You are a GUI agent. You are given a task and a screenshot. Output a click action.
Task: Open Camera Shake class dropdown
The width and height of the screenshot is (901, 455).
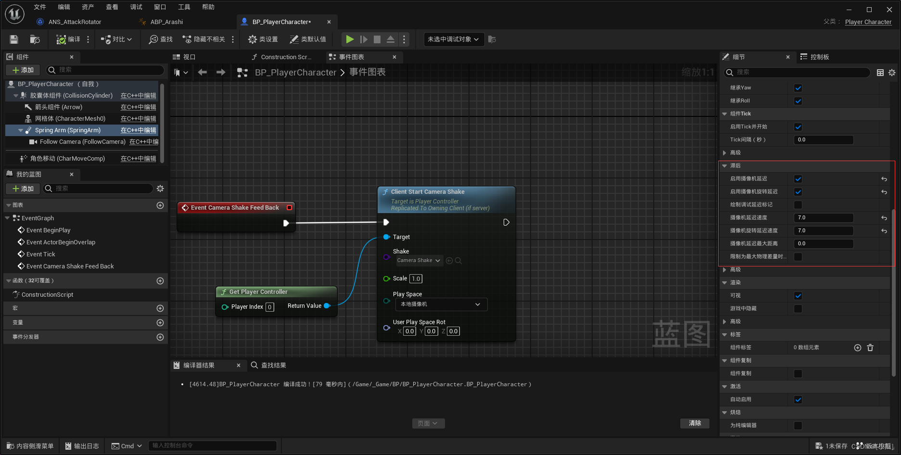click(x=419, y=261)
